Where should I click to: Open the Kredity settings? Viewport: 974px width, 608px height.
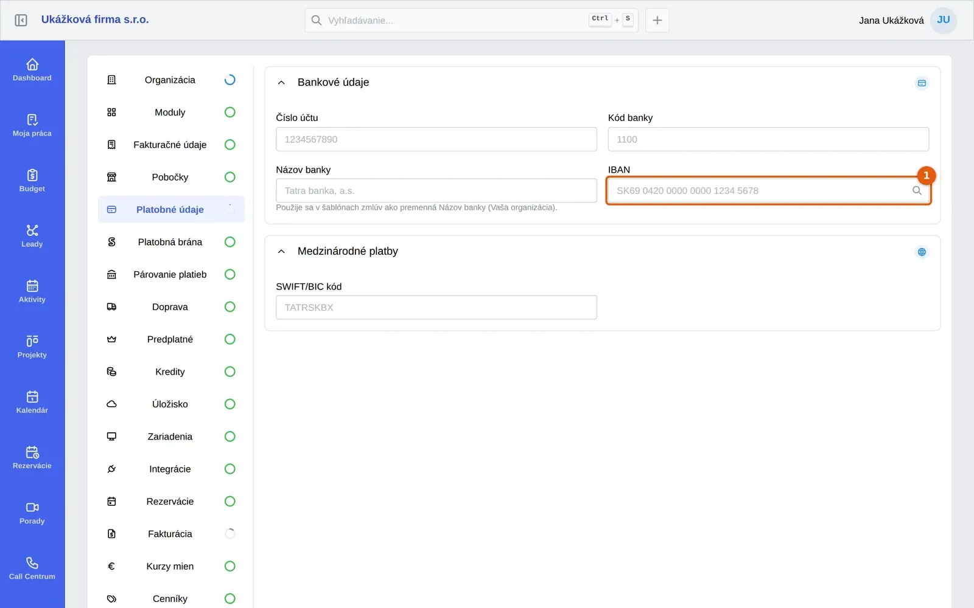coord(171,371)
